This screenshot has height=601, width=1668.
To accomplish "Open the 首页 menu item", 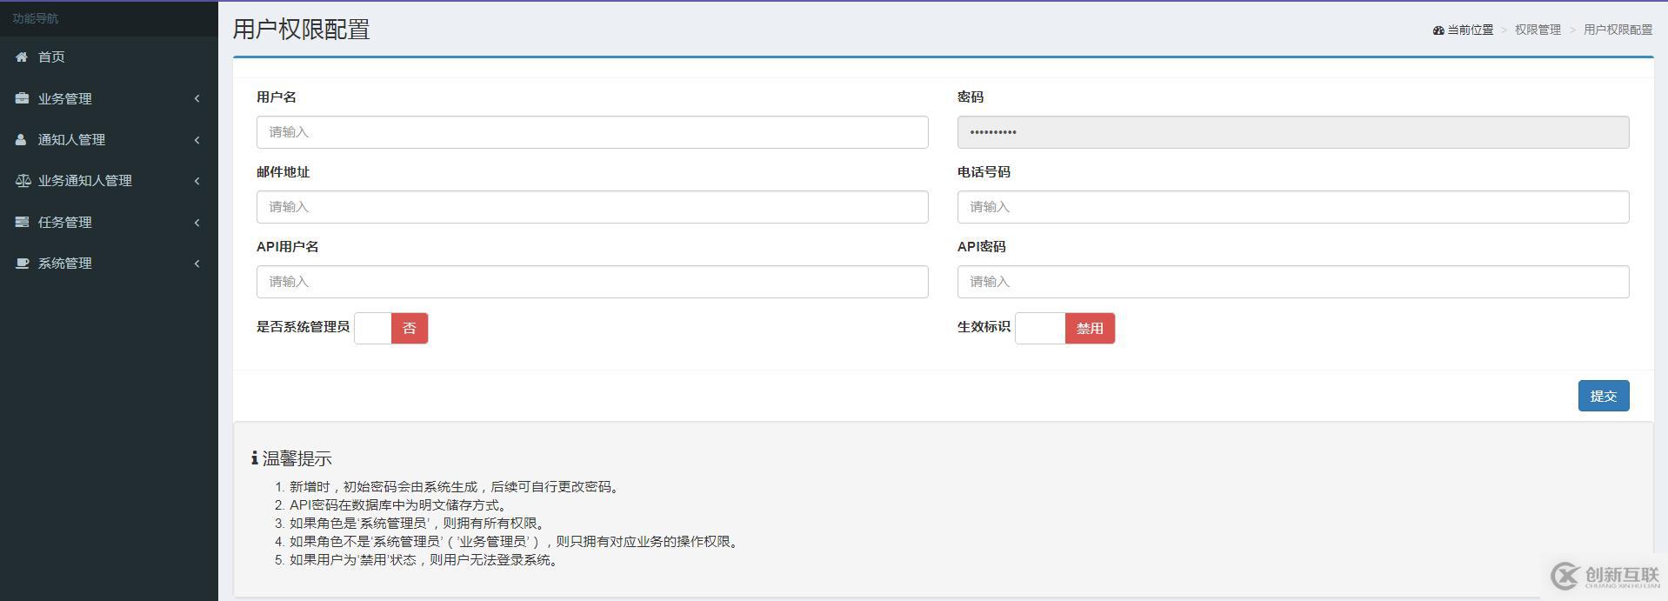I will [51, 57].
